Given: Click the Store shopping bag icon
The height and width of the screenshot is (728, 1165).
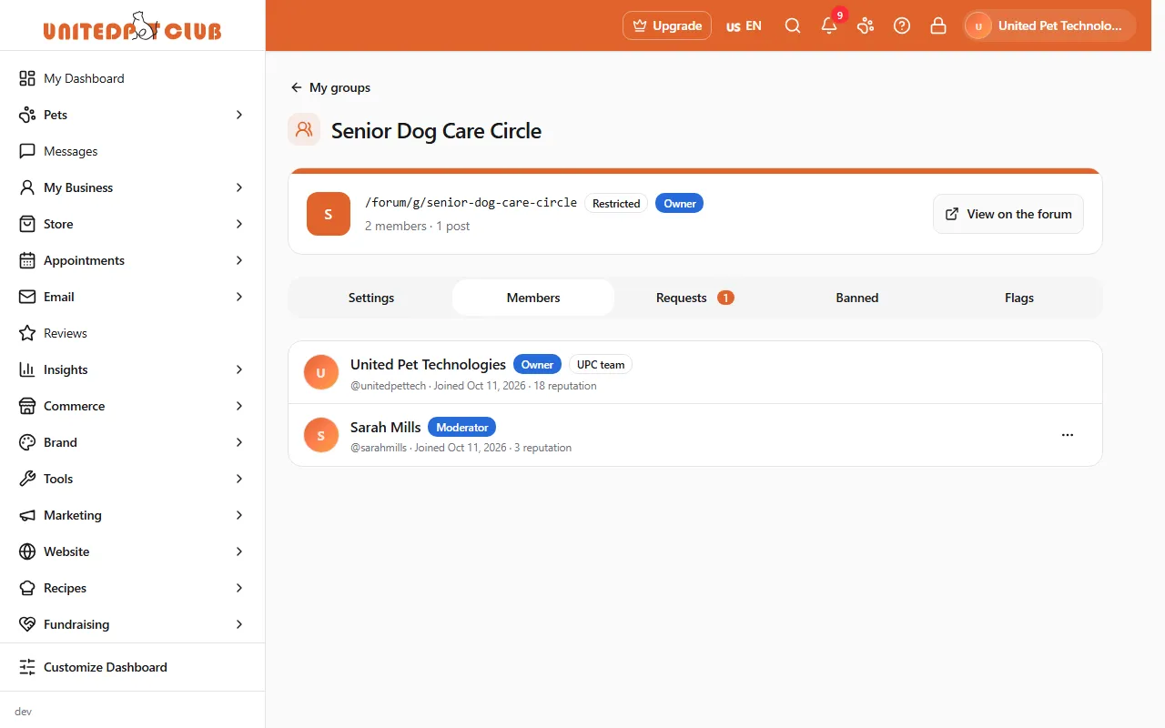Looking at the screenshot, I should (27, 224).
